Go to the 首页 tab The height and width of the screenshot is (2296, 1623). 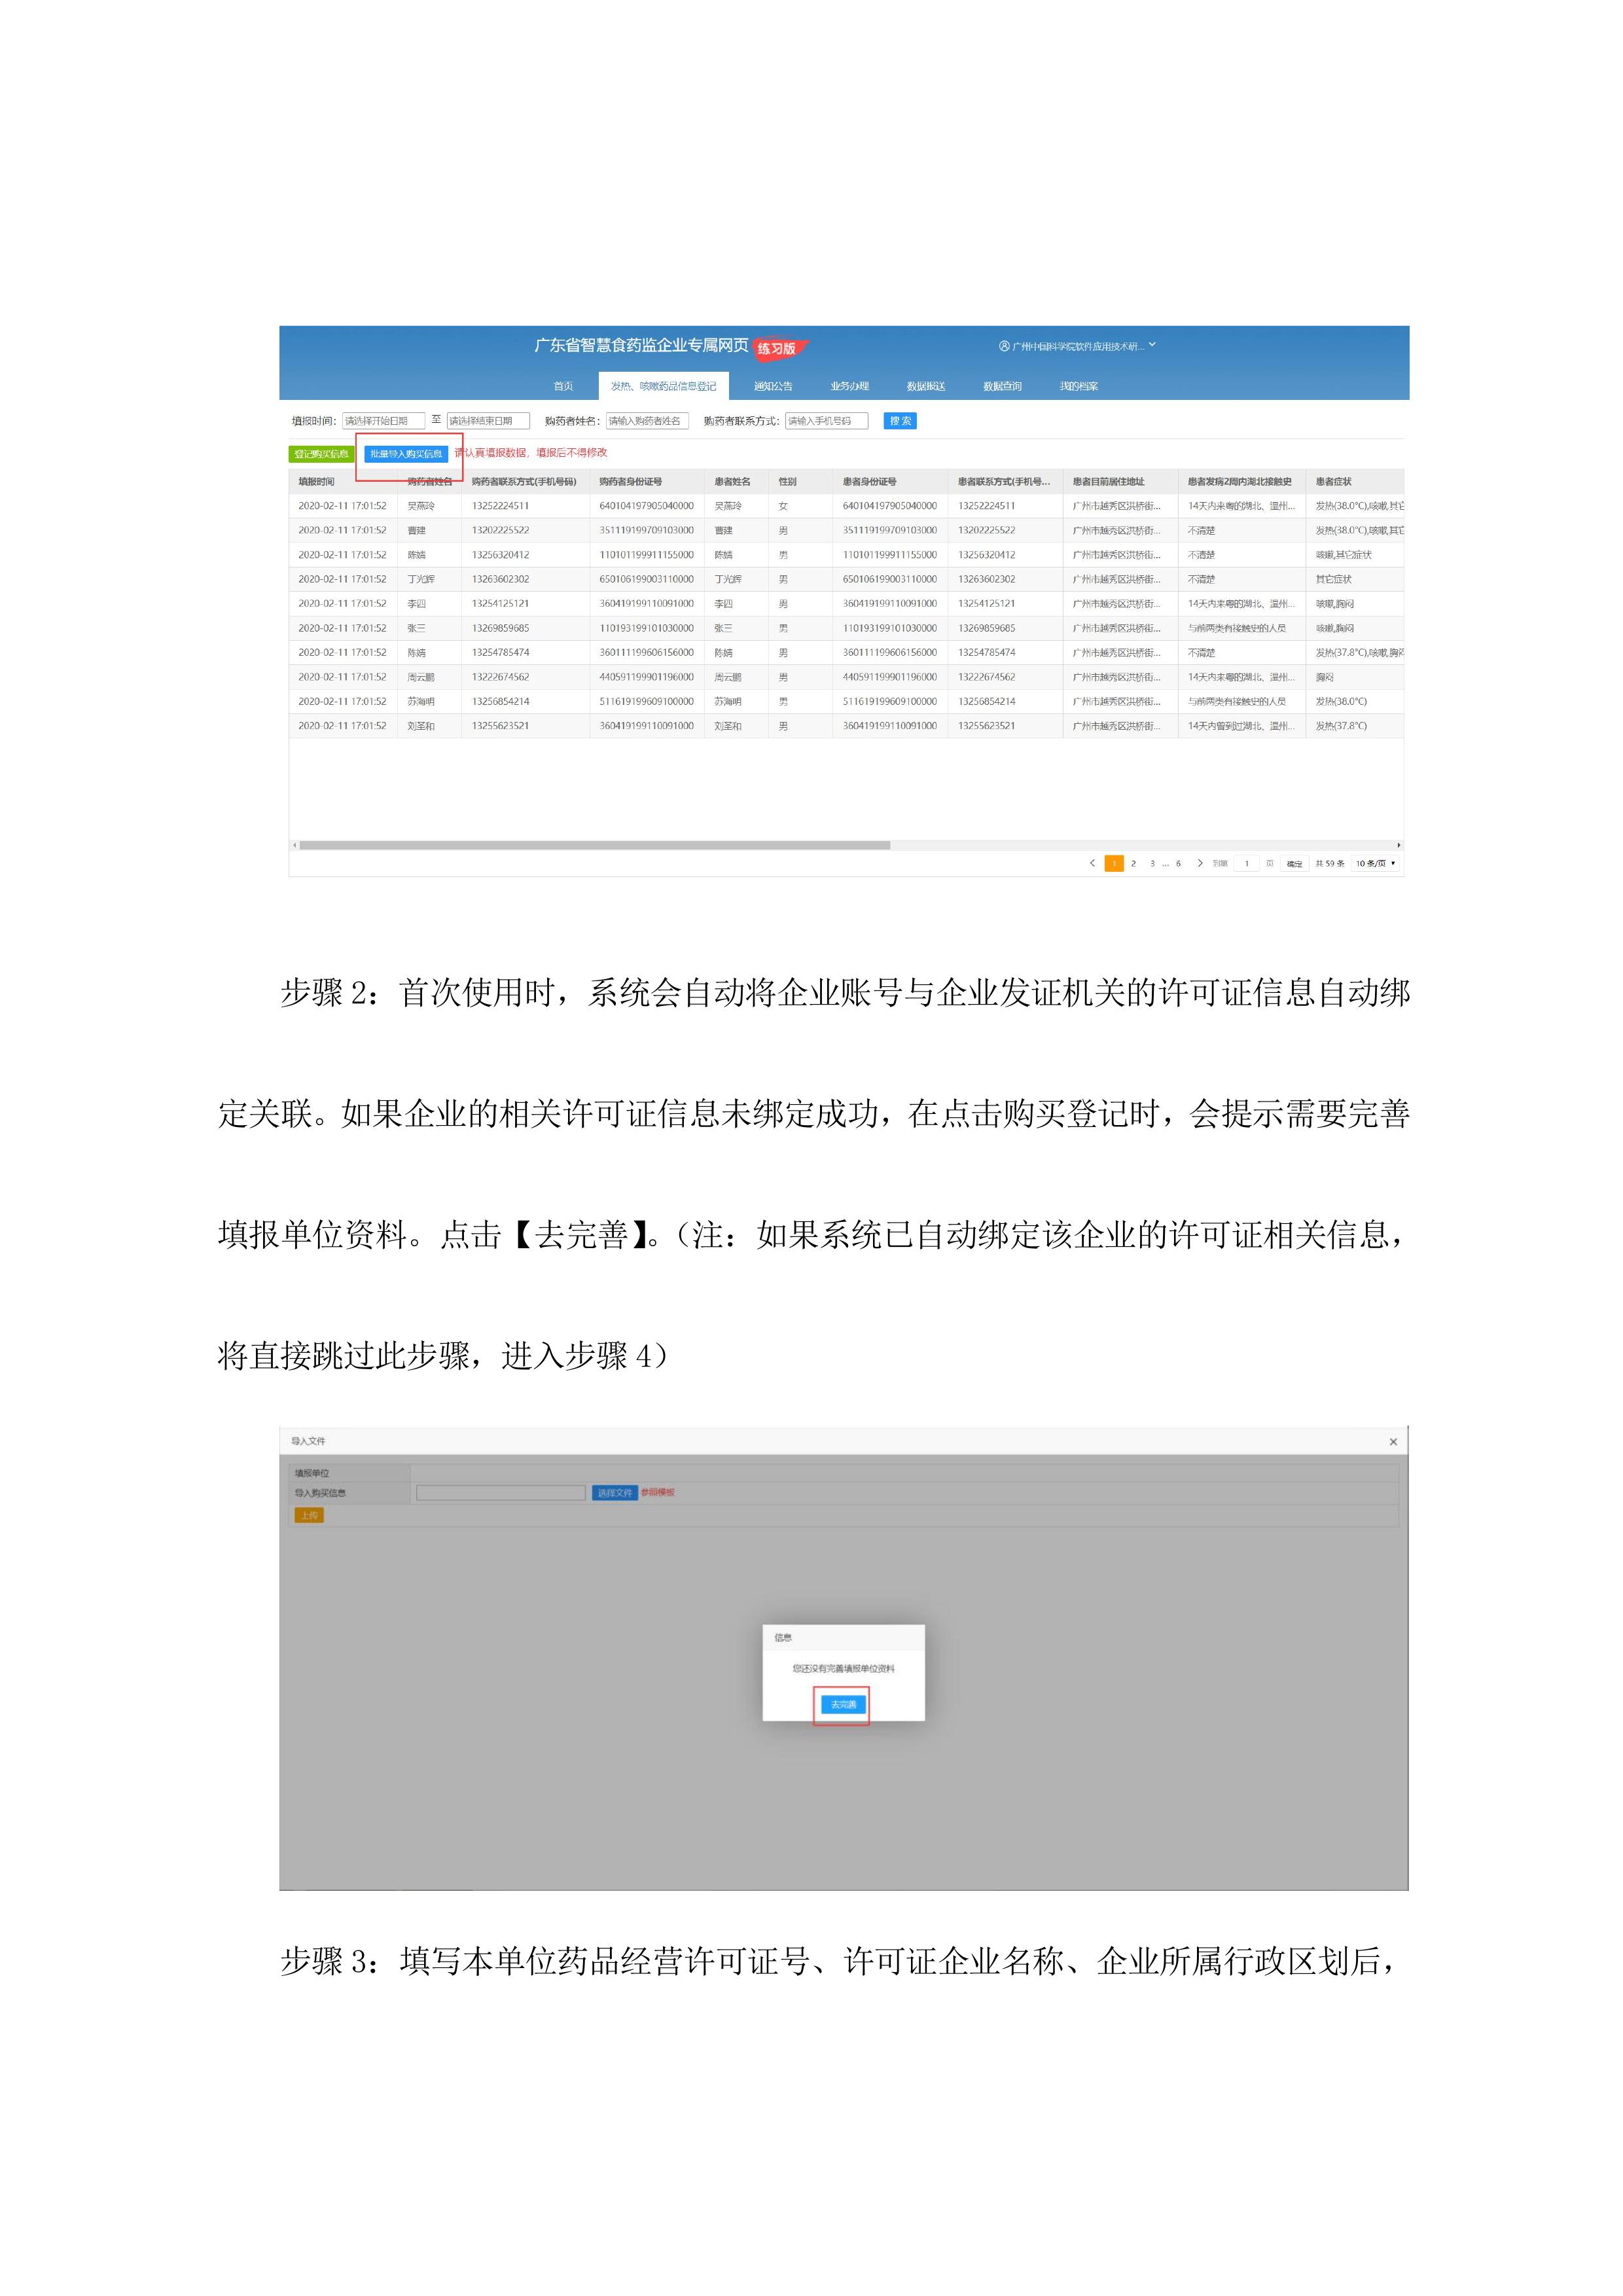tap(564, 386)
